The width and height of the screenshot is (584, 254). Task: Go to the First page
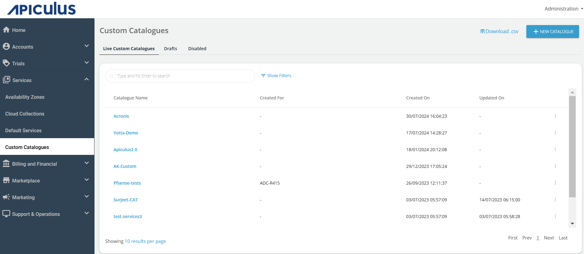coord(513,238)
